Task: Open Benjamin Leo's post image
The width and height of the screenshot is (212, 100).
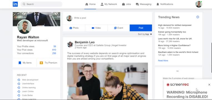Action: click(x=107, y=81)
